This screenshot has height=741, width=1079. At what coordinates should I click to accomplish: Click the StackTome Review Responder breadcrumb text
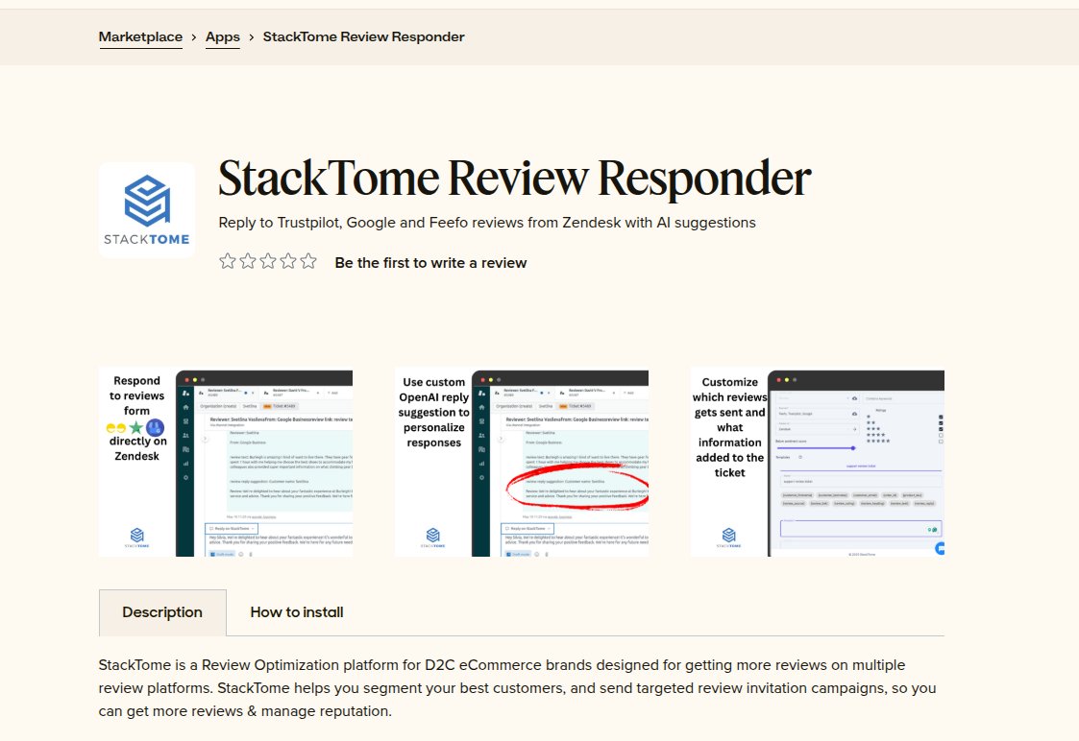(363, 37)
